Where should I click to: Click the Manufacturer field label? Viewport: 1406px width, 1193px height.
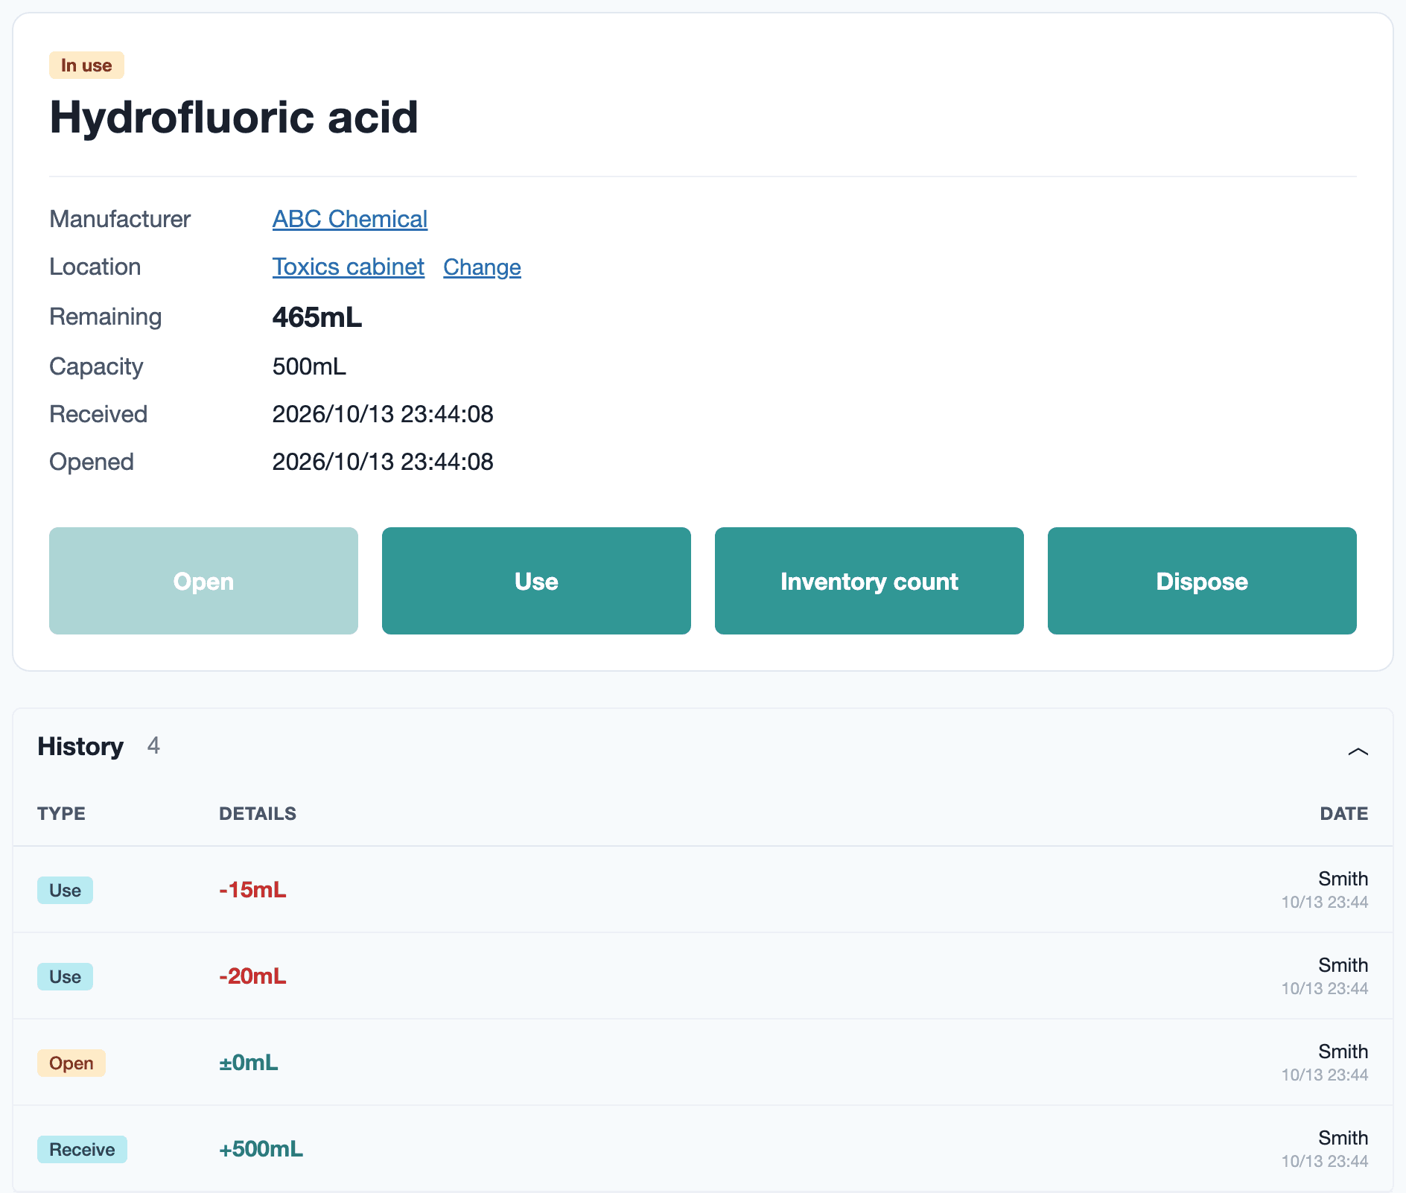[120, 219]
